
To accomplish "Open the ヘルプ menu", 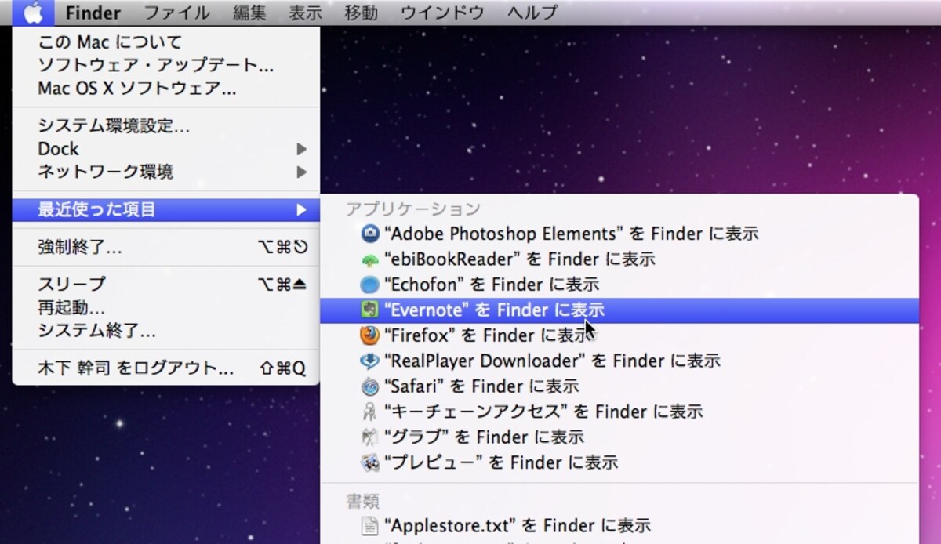I will pos(532,13).
